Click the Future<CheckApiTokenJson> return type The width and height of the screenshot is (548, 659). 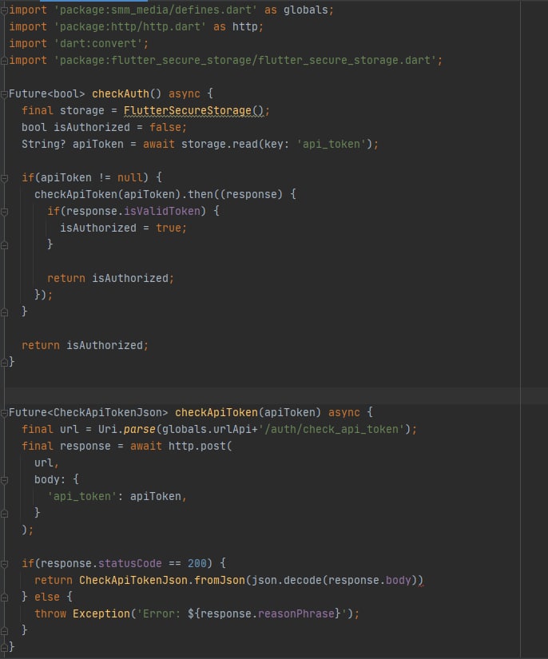tap(88, 412)
